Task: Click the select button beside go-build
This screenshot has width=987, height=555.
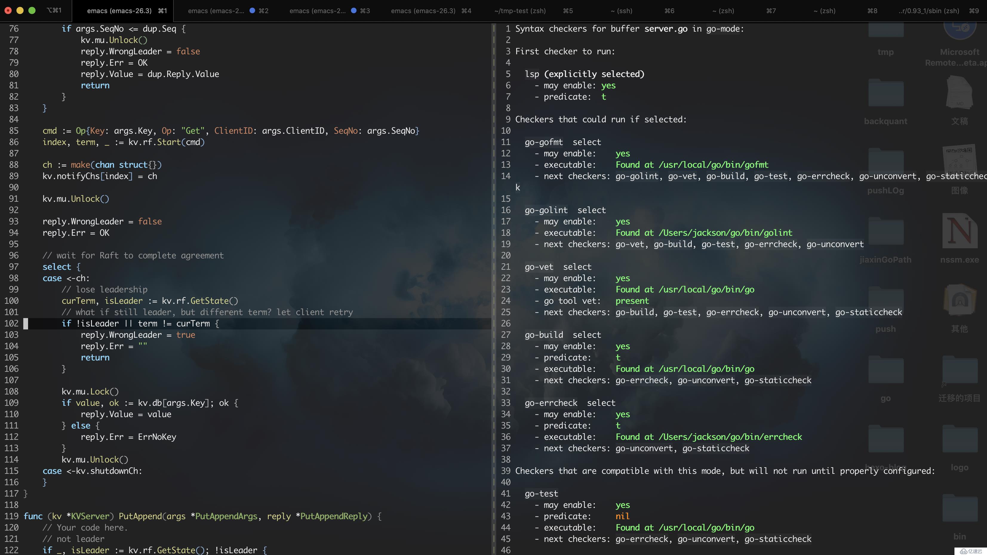Action: click(x=587, y=335)
